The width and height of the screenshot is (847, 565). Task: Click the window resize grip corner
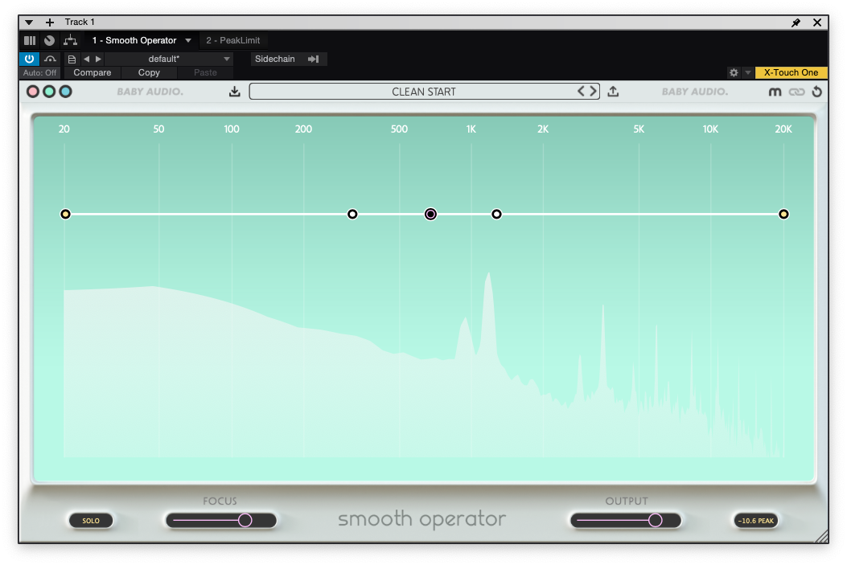[x=821, y=536]
